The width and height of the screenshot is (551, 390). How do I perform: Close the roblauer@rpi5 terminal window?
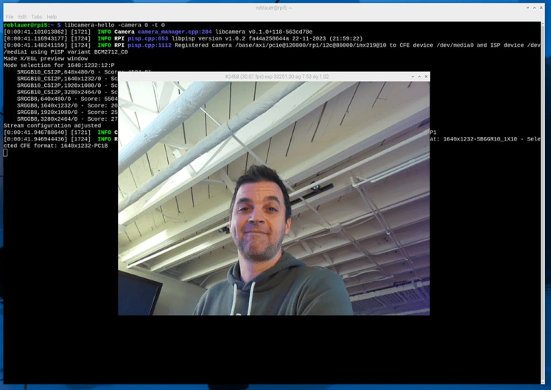pyautogui.click(x=541, y=7)
